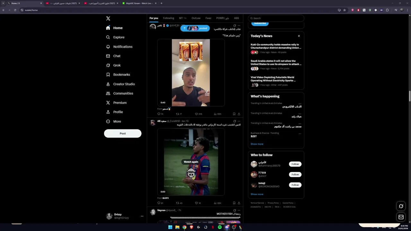Bookmark this page with the star icon
Image resolution: width=411 pixels, height=231 pixels.
click(345, 10)
